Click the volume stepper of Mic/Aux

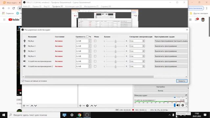pyautogui.click(x=90, y=41)
